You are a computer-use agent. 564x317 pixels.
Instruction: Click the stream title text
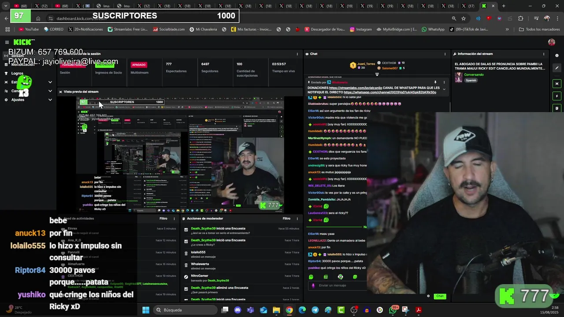coord(500,66)
